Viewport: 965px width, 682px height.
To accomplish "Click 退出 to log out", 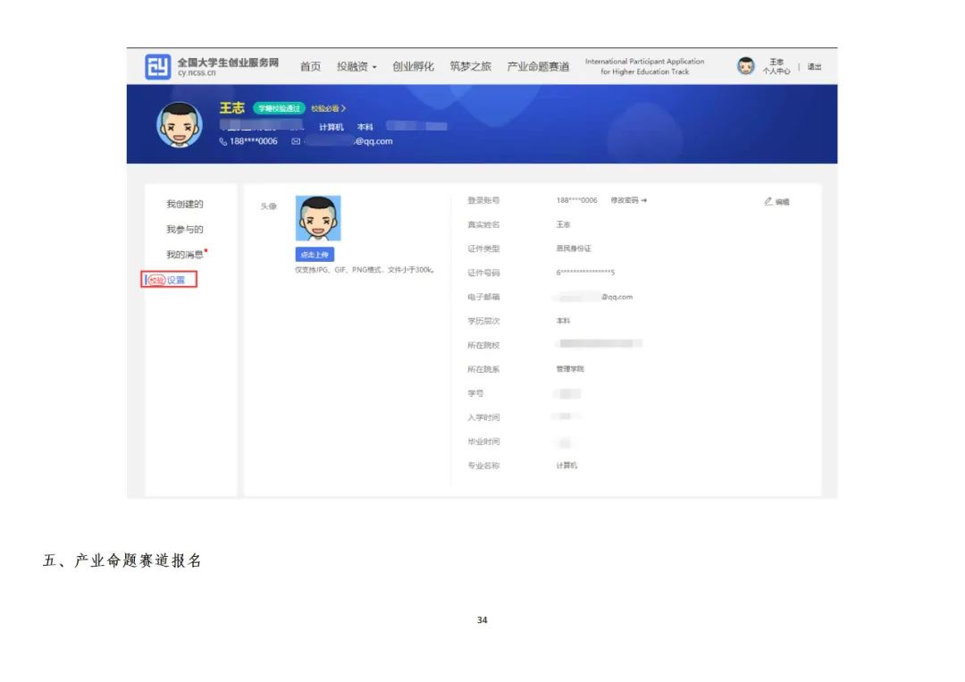I will coord(814,67).
